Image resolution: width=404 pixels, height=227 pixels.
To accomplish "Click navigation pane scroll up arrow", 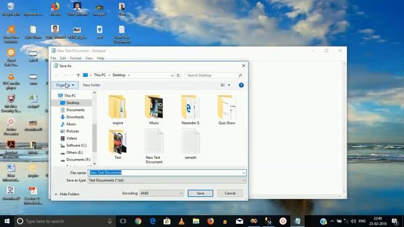I will point(94,93).
